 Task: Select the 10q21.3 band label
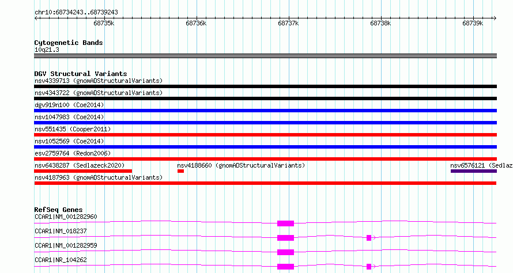tap(47, 50)
